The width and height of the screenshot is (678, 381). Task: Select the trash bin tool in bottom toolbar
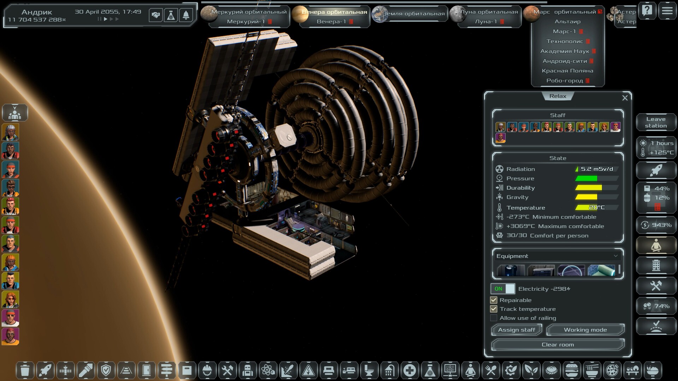point(24,370)
